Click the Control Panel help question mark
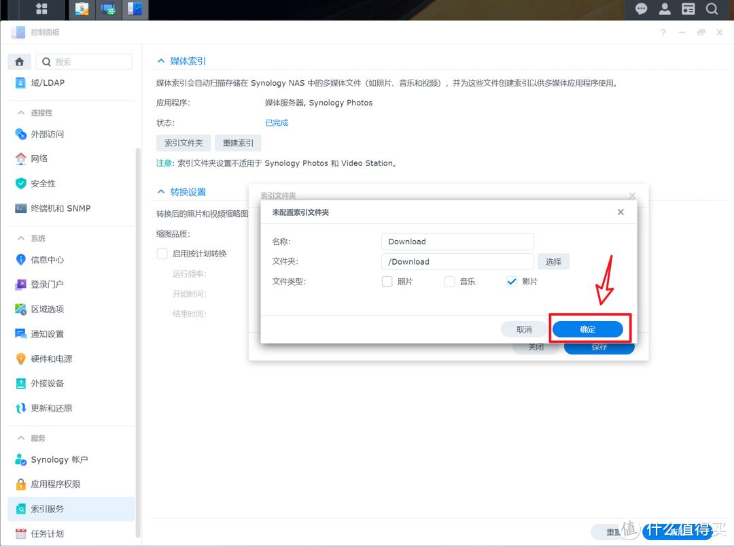This screenshot has height=547, width=734. coord(663,33)
